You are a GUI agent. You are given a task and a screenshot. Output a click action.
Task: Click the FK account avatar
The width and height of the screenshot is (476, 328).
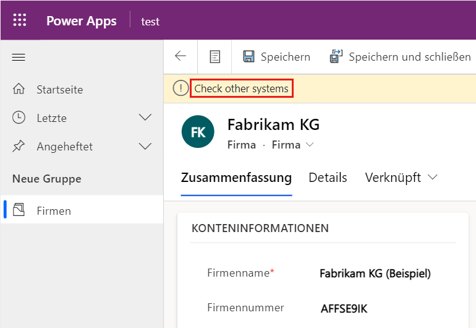(198, 132)
